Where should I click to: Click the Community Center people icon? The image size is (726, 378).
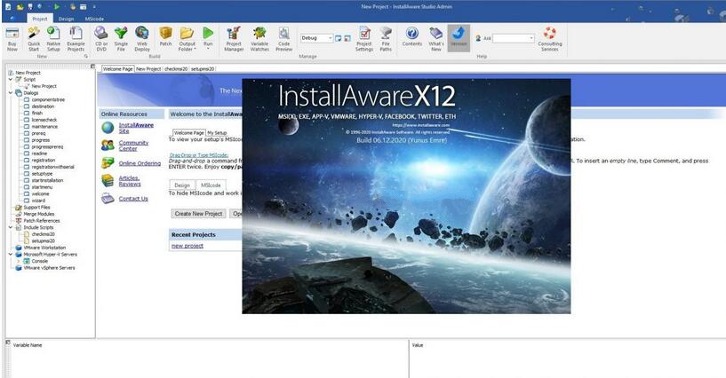(x=108, y=146)
